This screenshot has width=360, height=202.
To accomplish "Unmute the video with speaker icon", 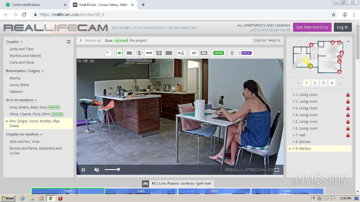I will pos(97,169).
